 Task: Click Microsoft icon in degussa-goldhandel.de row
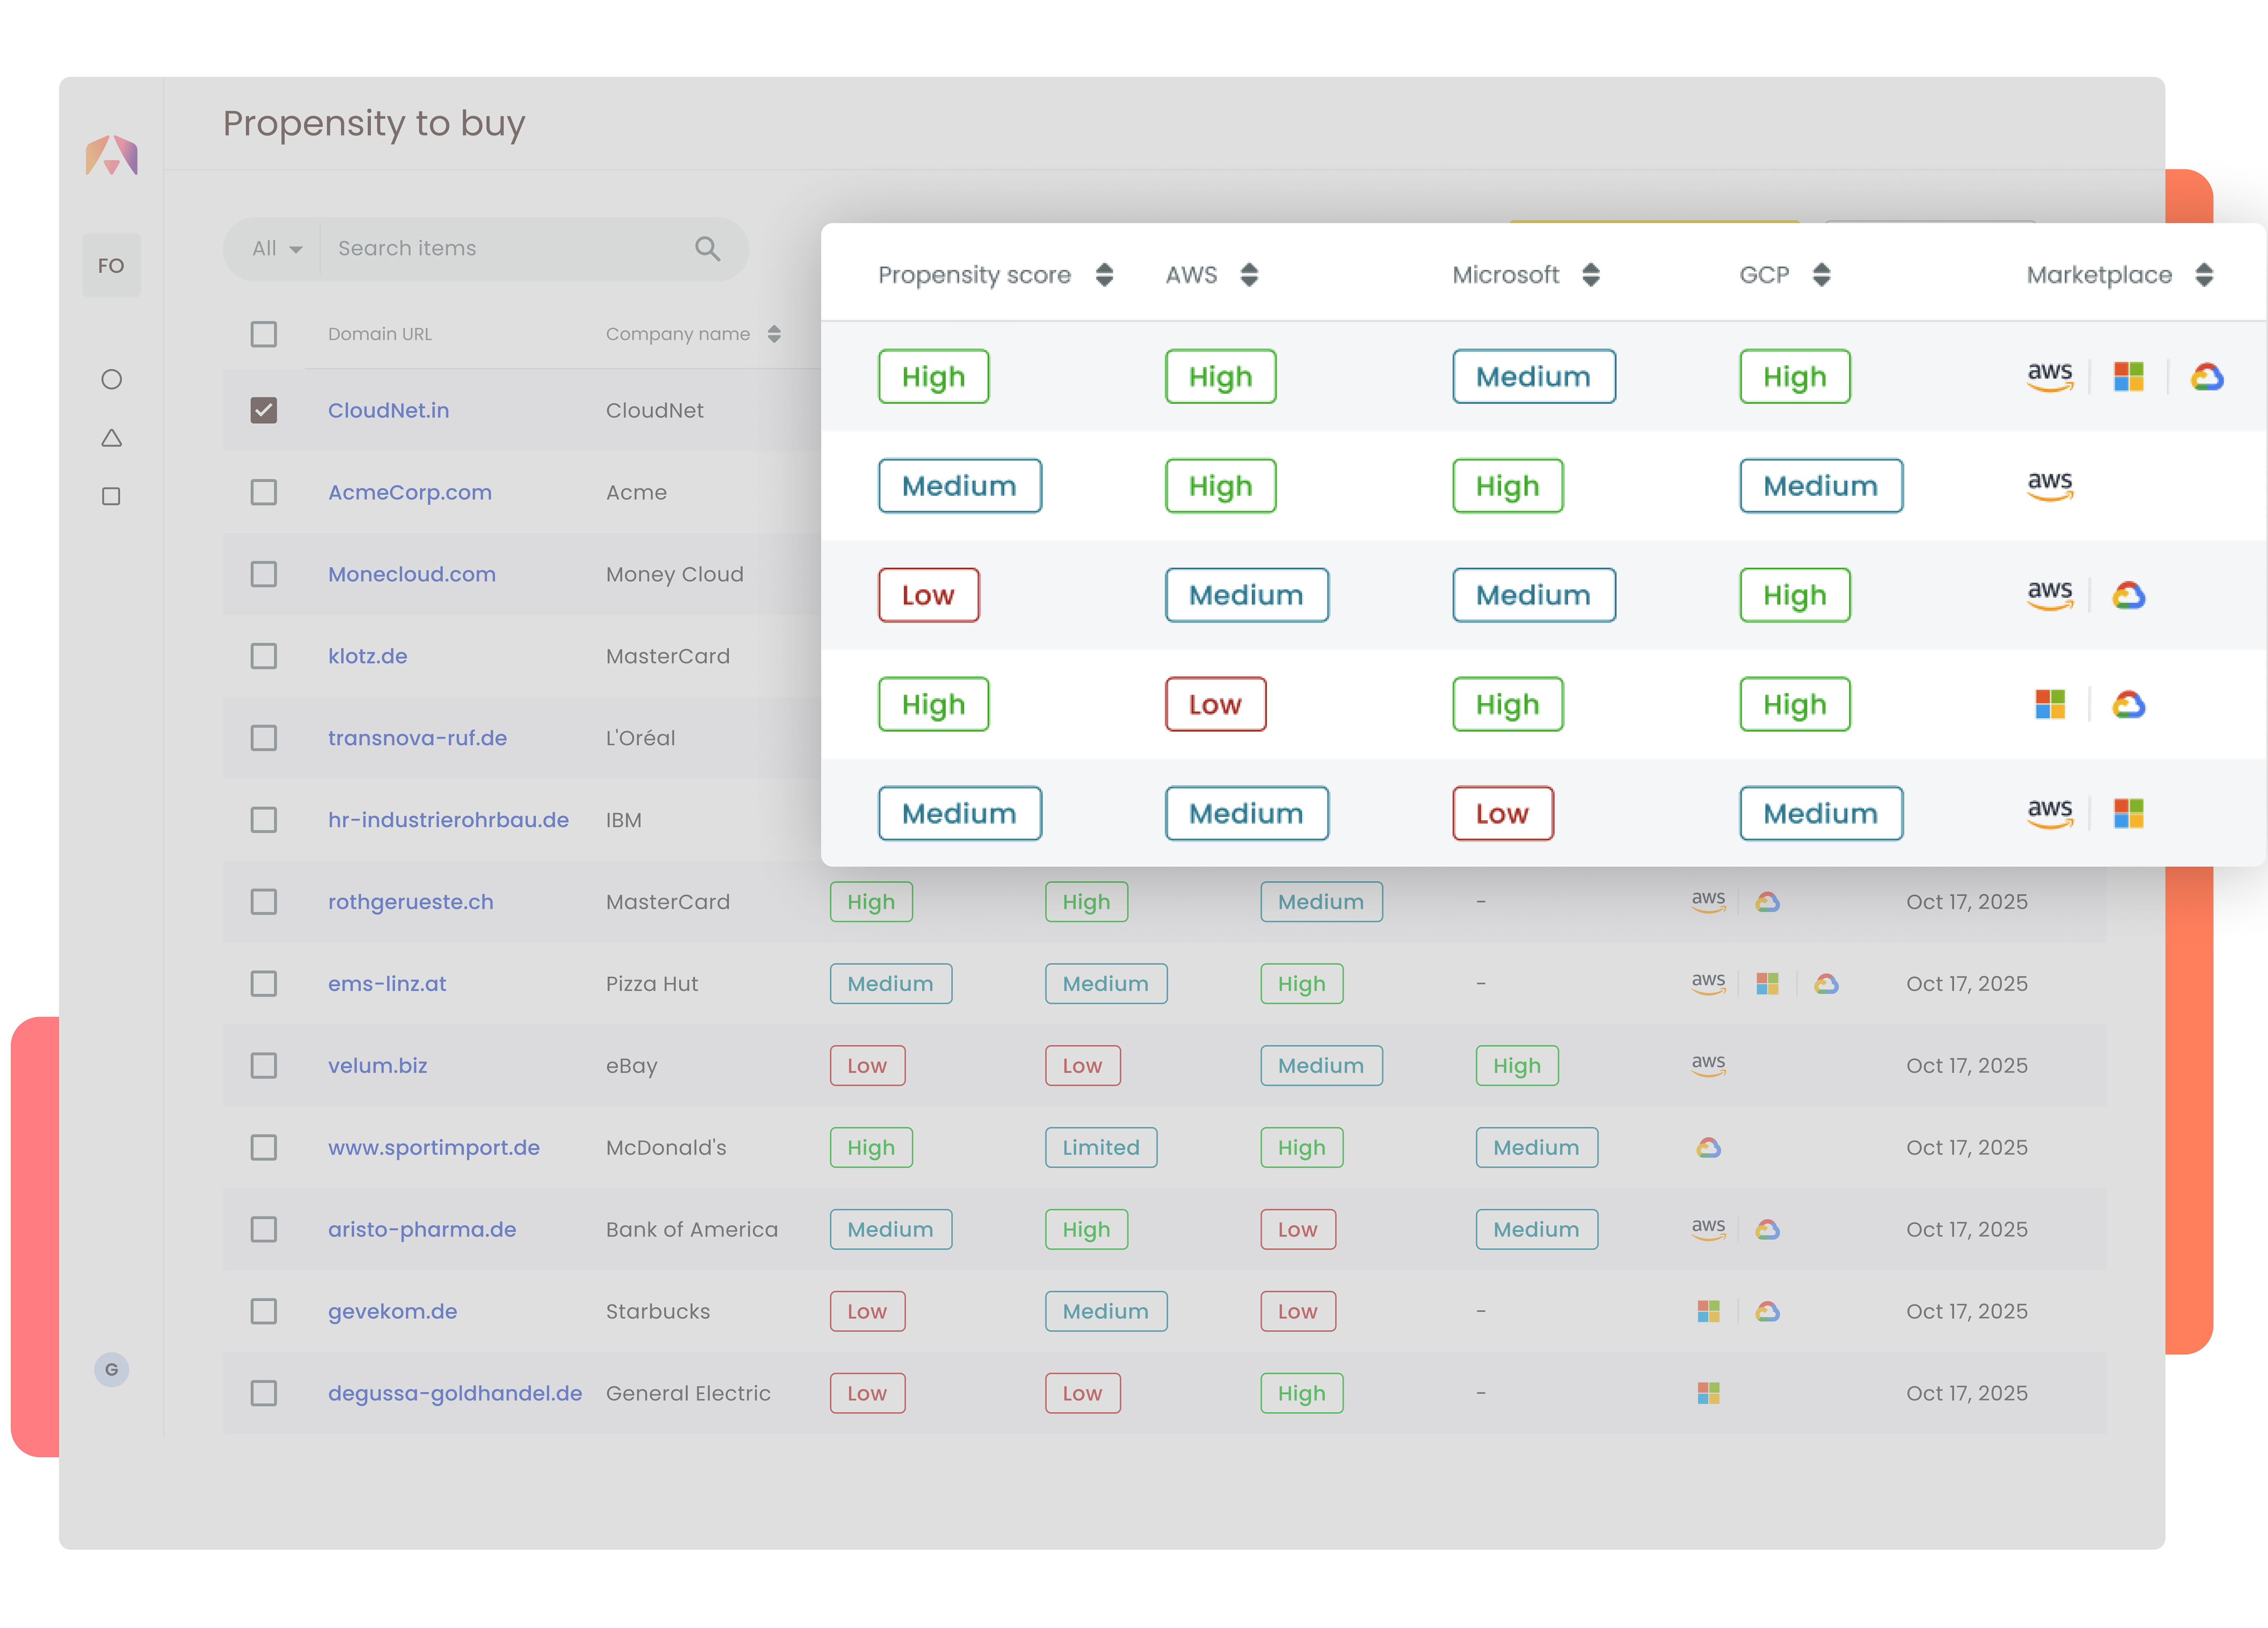click(x=1708, y=1393)
